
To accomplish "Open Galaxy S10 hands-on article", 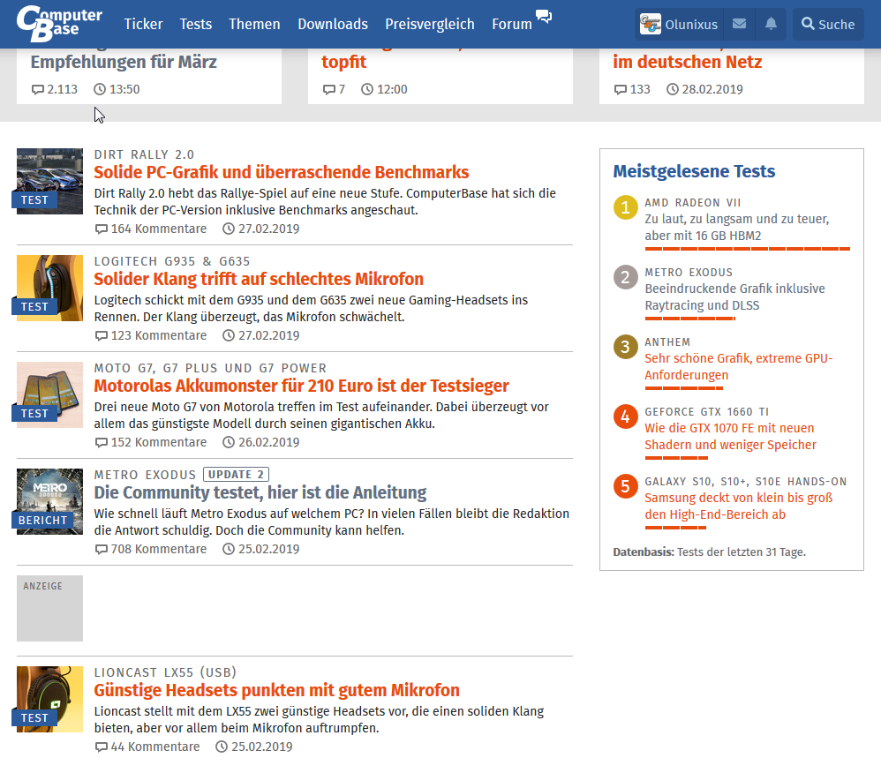I will coord(738,506).
